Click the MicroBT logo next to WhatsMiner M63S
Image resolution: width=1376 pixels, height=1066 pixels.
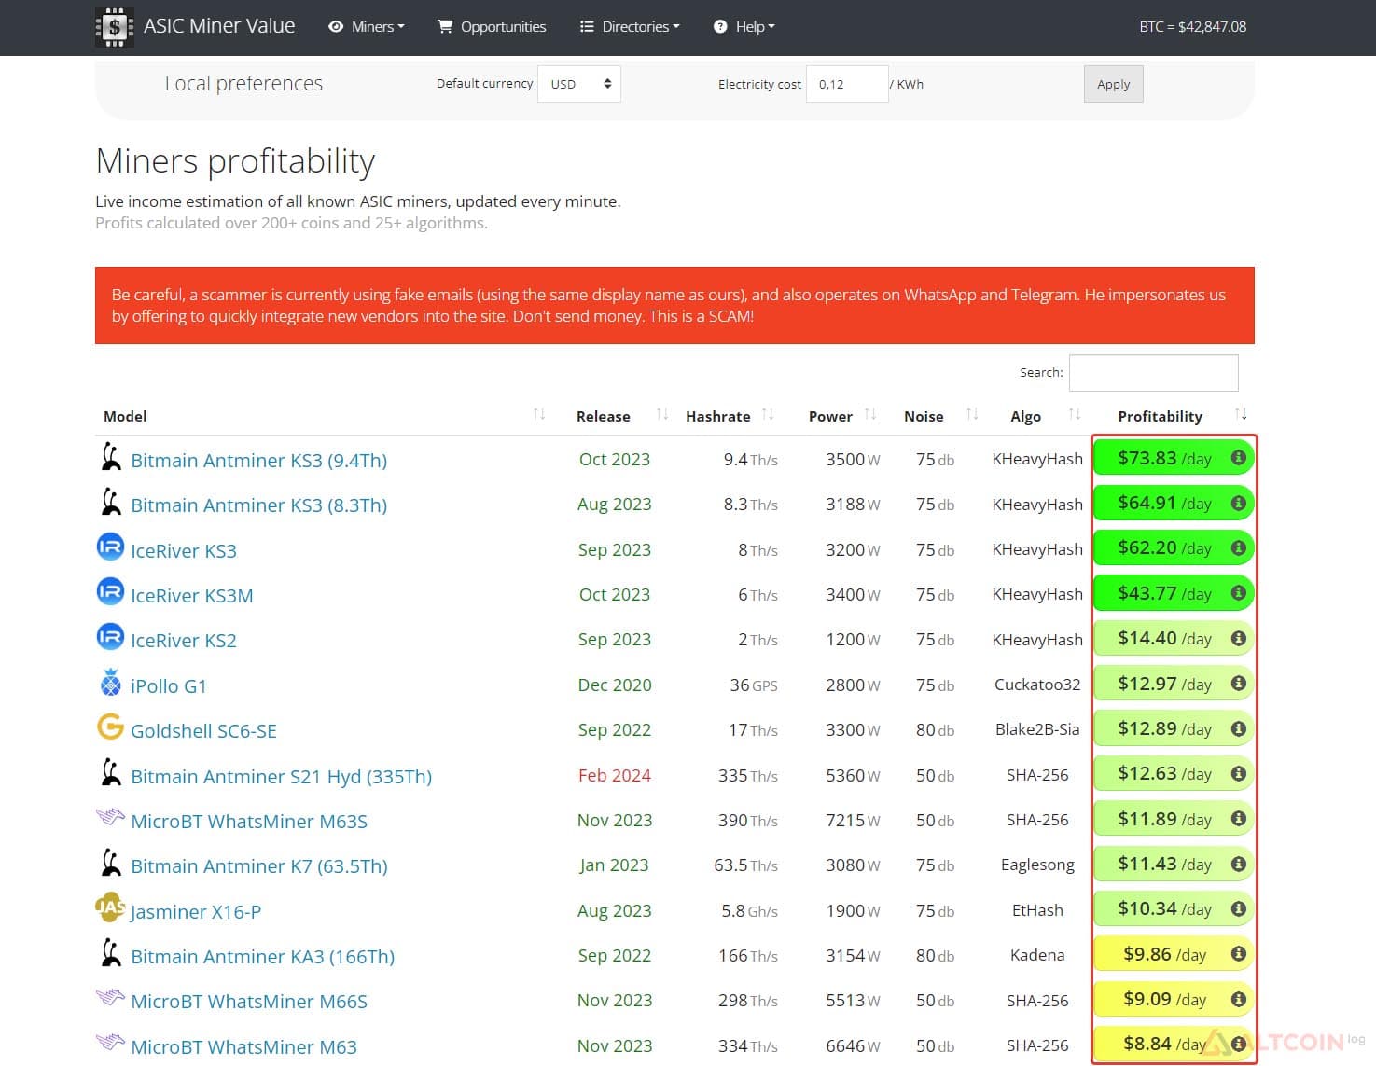110,817
